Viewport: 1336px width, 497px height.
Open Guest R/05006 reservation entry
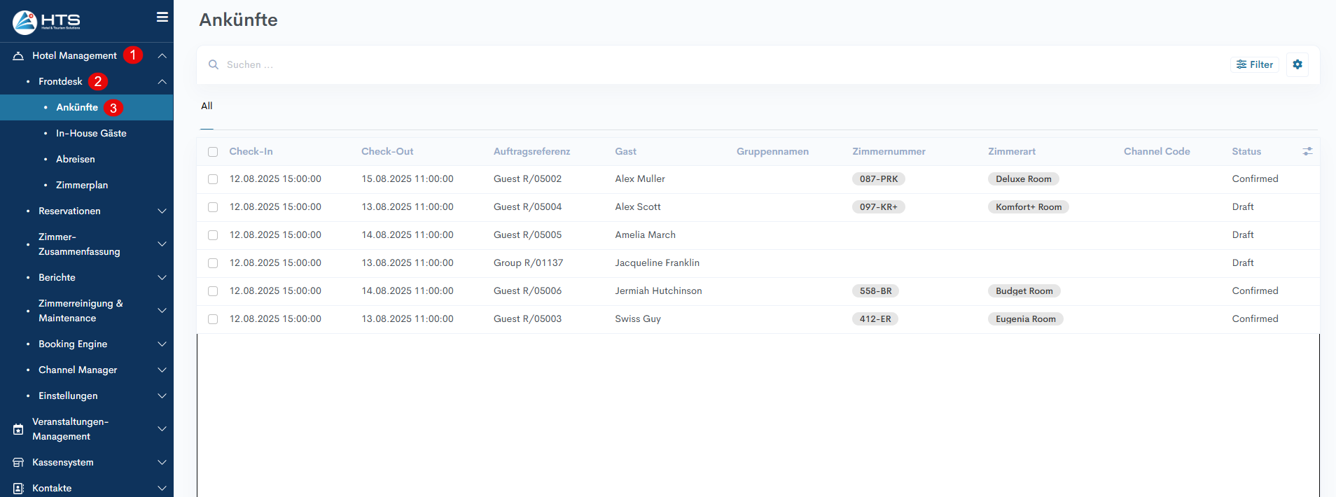[527, 291]
